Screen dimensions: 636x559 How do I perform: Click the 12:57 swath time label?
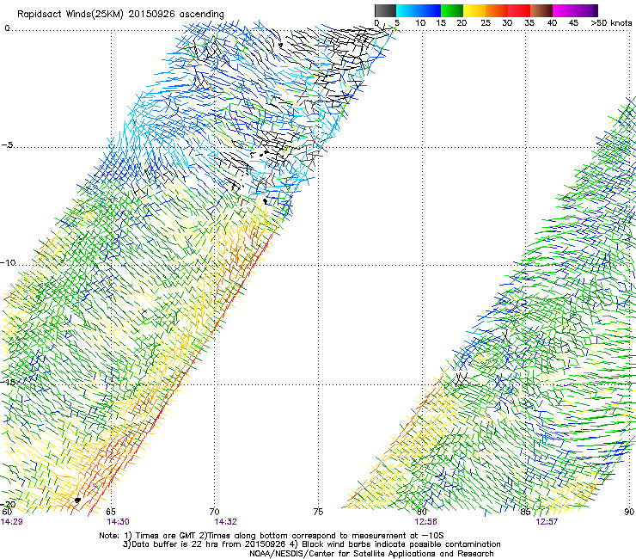(x=547, y=522)
